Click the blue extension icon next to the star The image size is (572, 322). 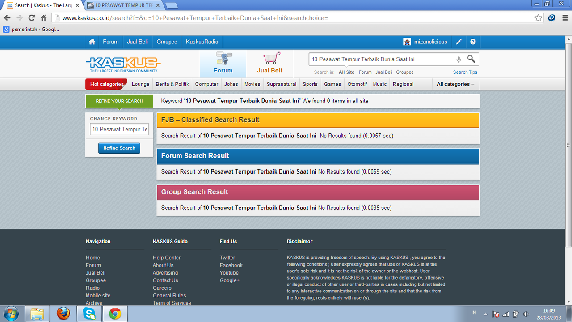pos(551,18)
